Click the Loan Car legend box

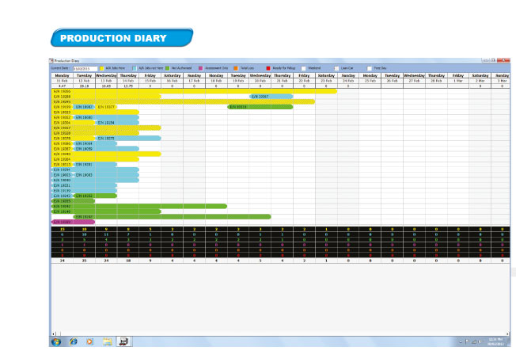(x=336, y=68)
